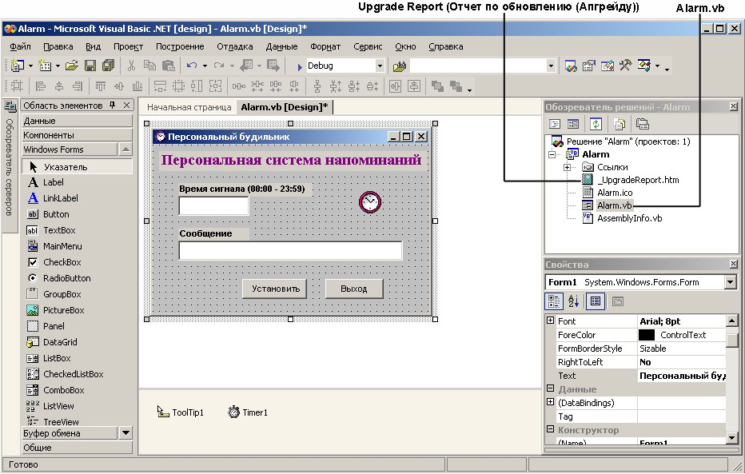This screenshot has width=745, height=474.
Task: Click toolbox scroll-up arrow beside Windows Forms
Action: [125, 149]
